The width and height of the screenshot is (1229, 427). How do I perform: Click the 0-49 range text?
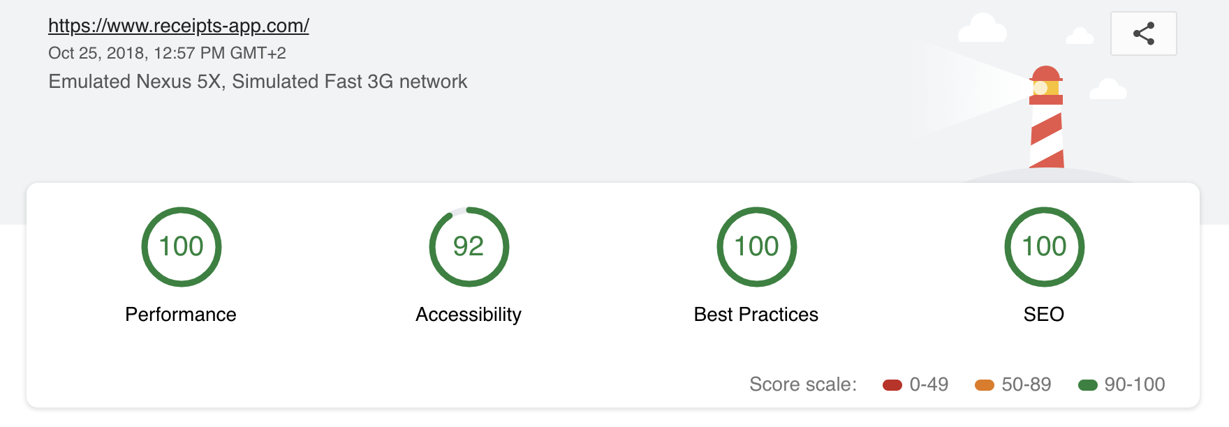pos(929,384)
